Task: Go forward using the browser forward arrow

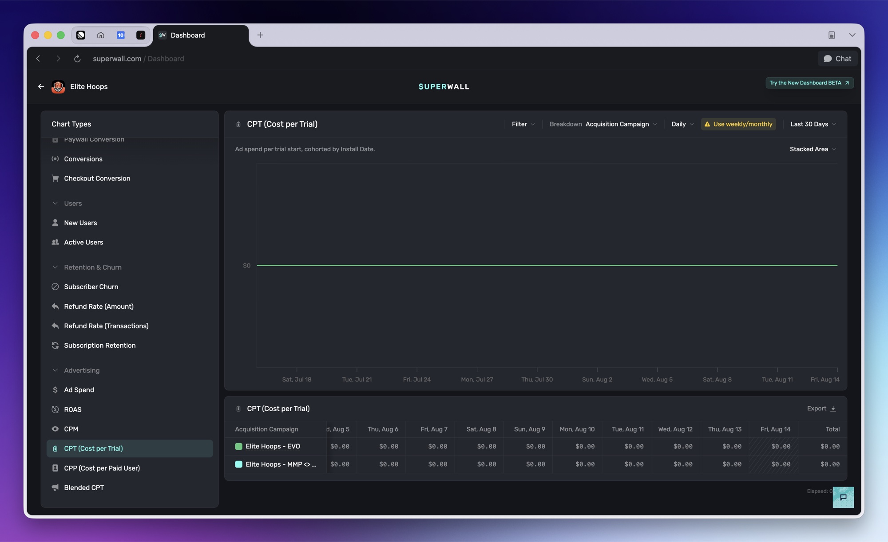Action: [58, 59]
